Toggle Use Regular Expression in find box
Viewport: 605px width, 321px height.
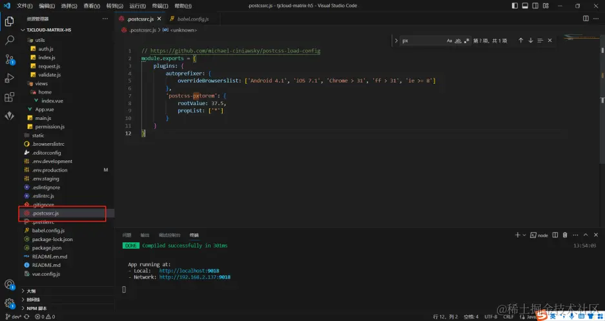click(467, 41)
